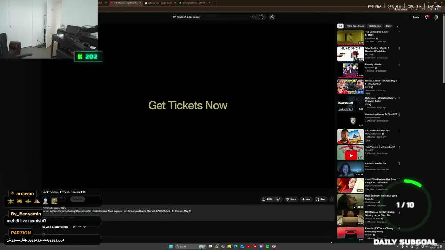Image resolution: width=445 pixels, height=250 pixels.
Task: Open Porsche 75 Years video title
Action: (379, 230)
